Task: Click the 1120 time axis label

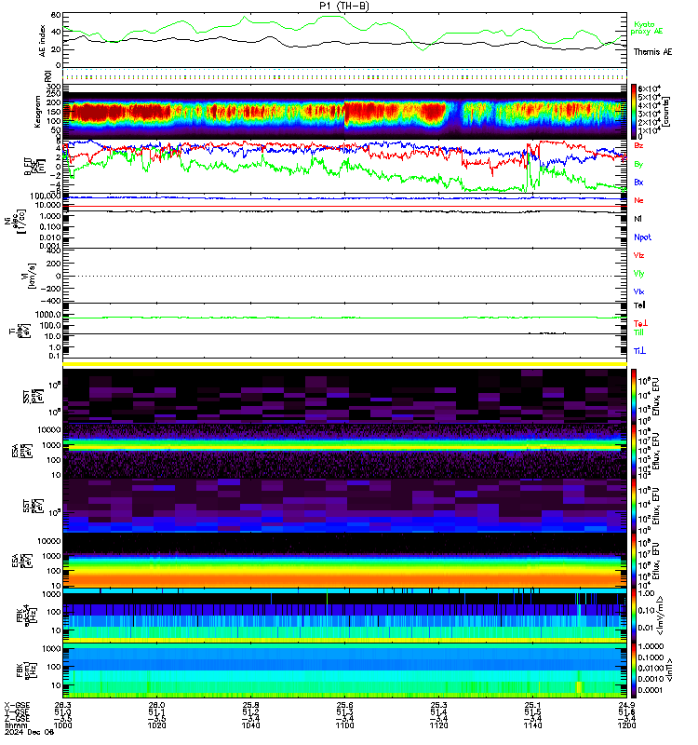Action: pos(438,725)
